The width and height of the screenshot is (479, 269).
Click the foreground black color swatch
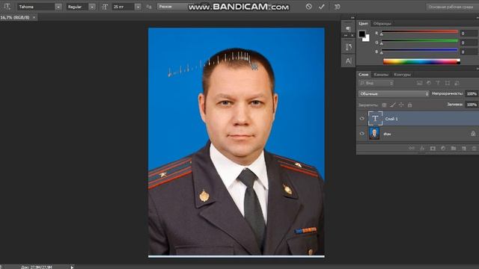coord(361,34)
